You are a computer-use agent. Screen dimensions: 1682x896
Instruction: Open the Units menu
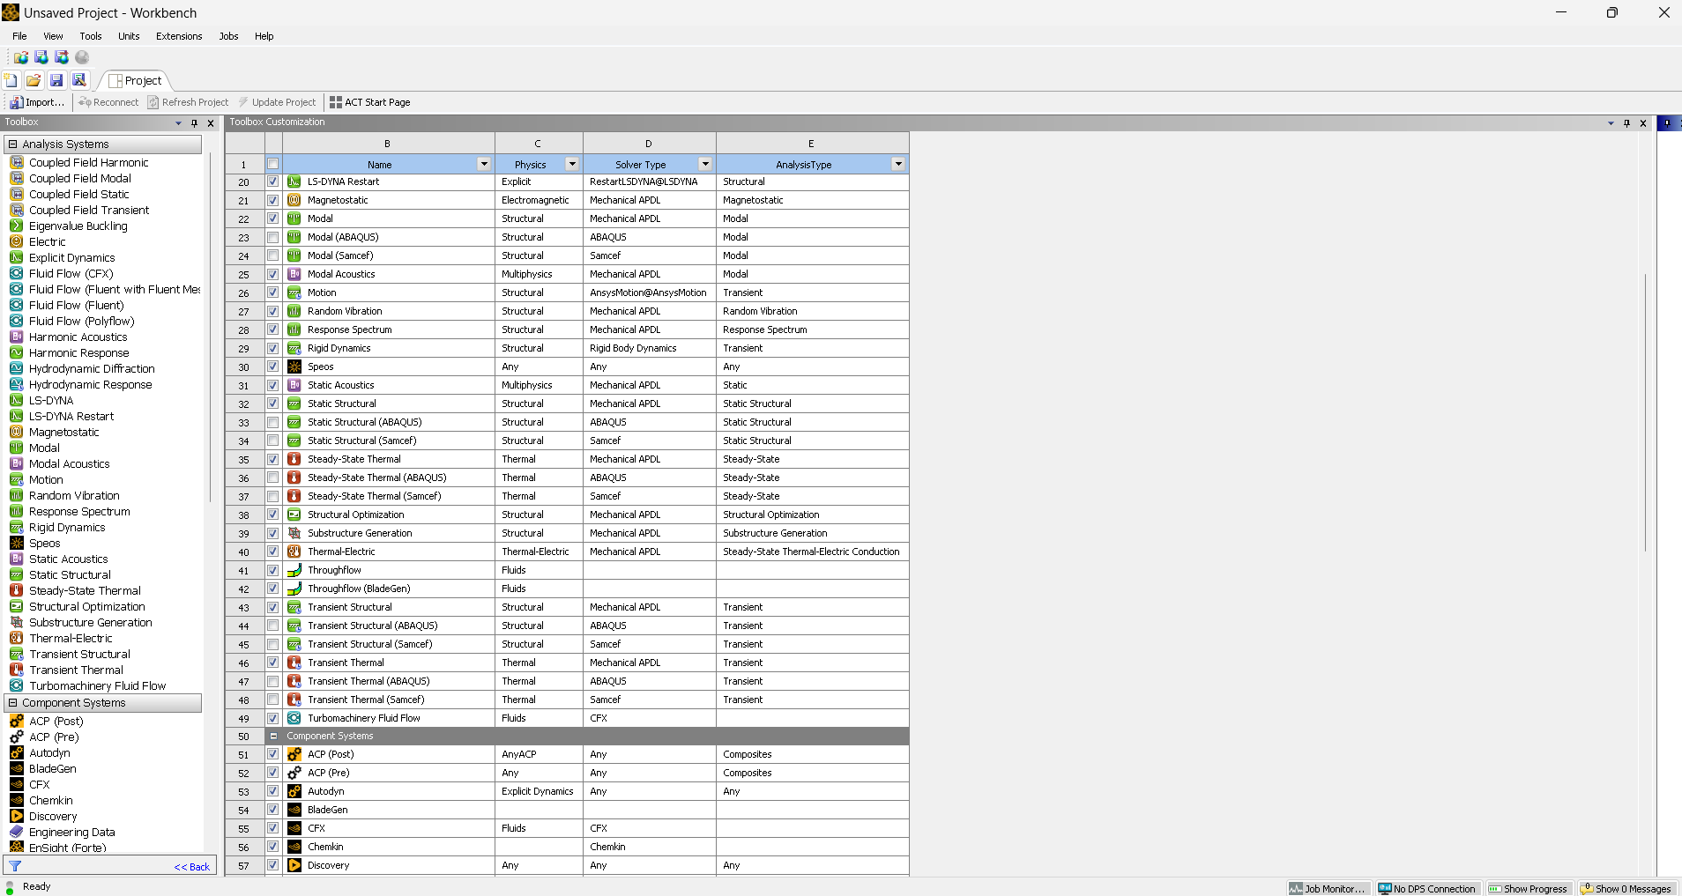pos(129,36)
